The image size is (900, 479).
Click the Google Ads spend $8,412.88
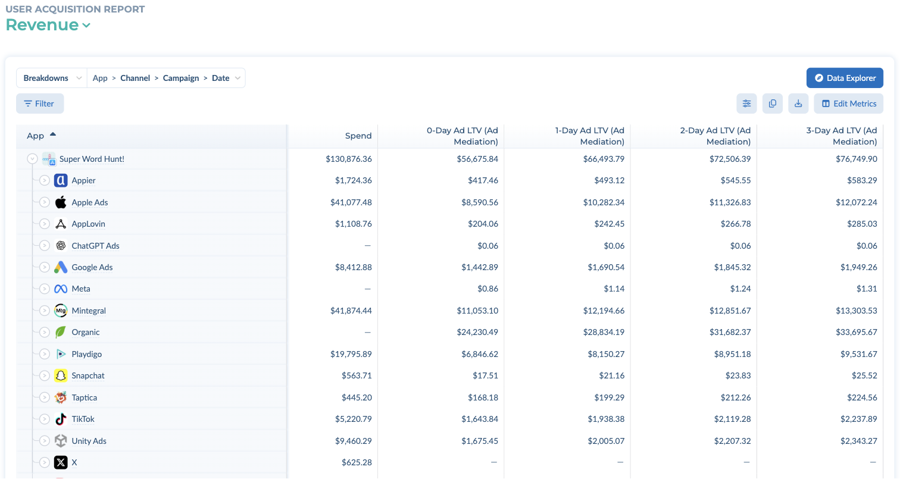coord(354,267)
